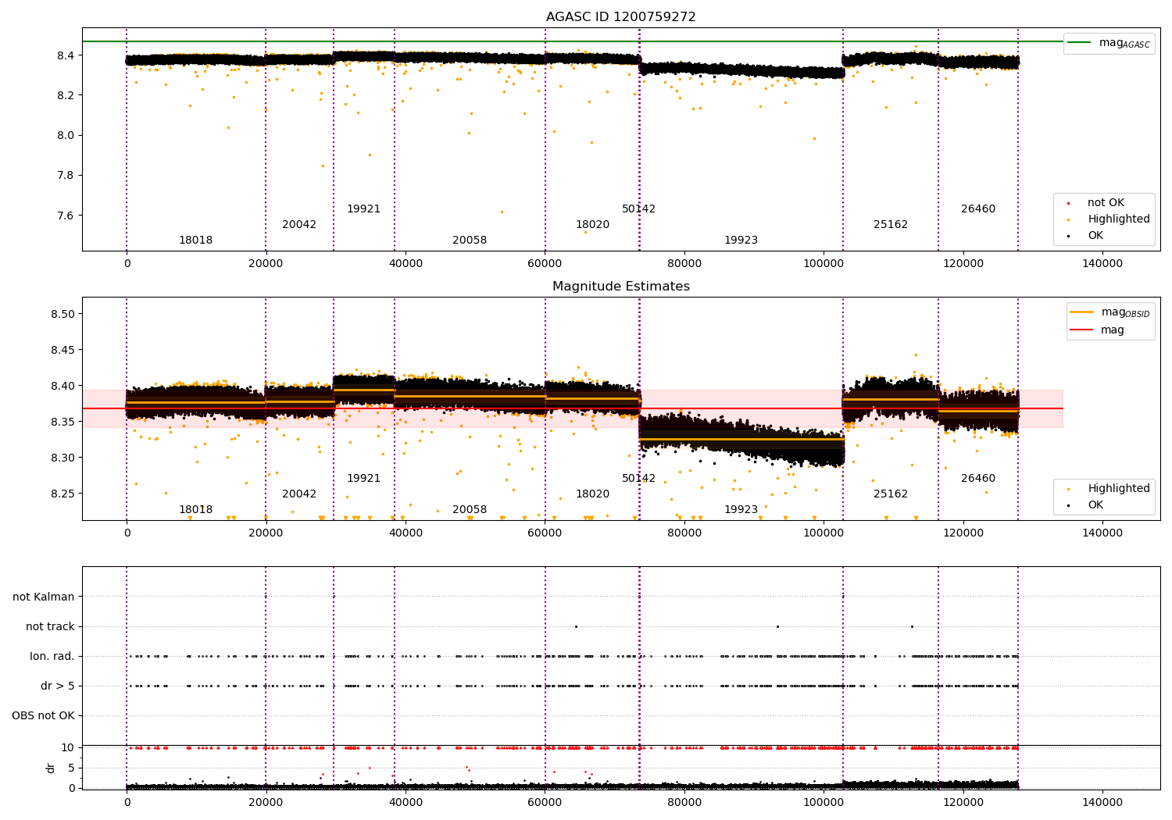Click the 8.25 y-axis tick label

click(x=63, y=494)
